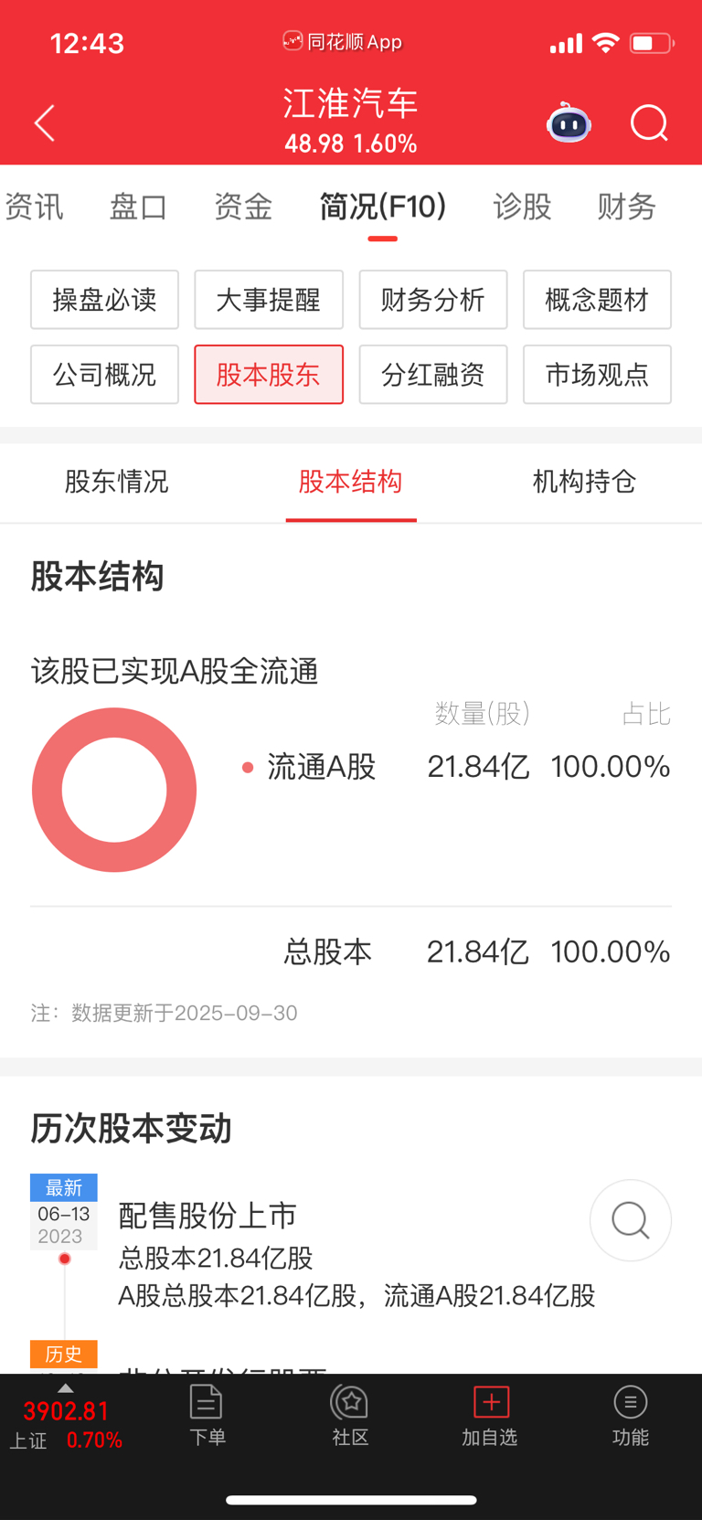
Task: Tap the 加自选 add-to-watchlist icon
Action: [x=490, y=1413]
